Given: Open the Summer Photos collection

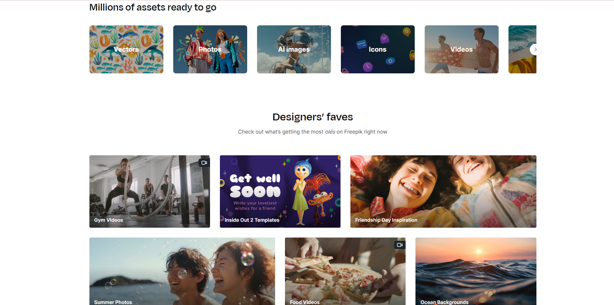Looking at the screenshot, I should point(182,271).
